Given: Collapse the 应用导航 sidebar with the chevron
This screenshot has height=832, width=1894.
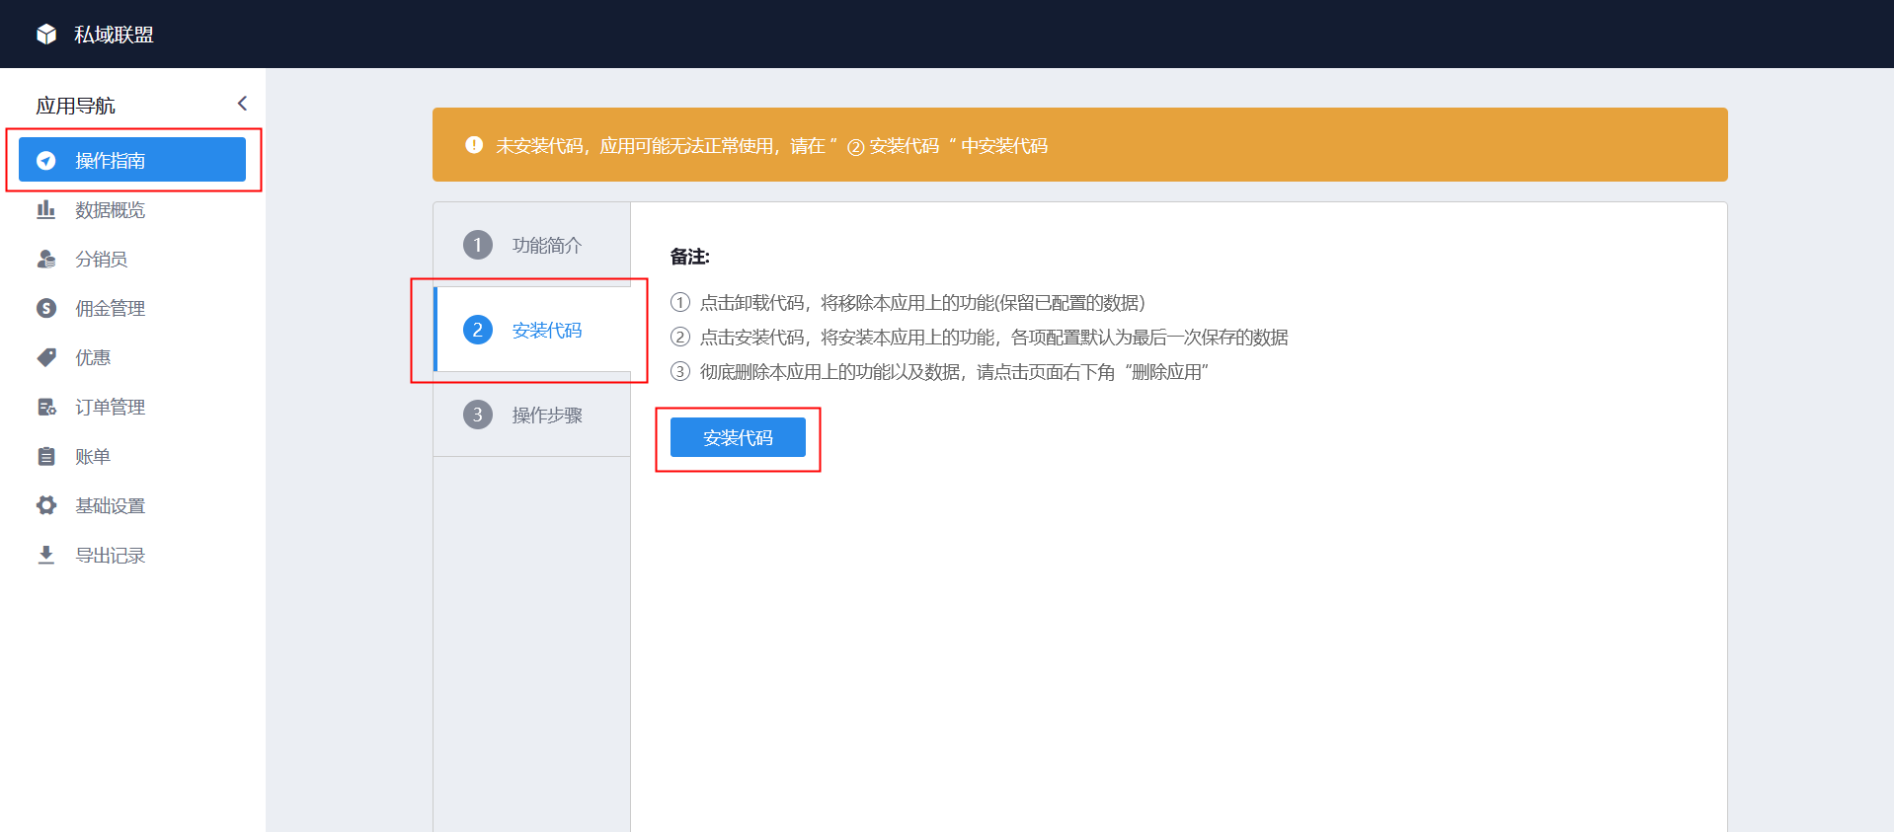Looking at the screenshot, I should tap(242, 104).
